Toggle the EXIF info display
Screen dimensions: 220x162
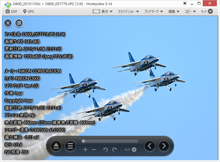tap(11, 11)
